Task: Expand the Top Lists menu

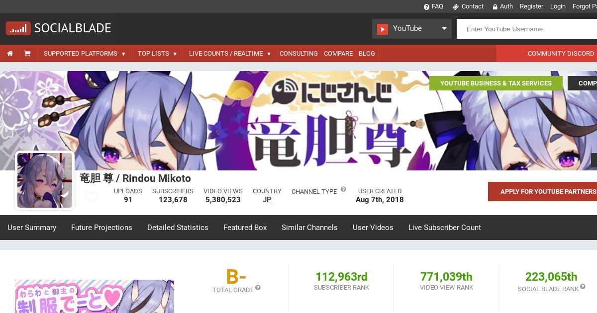Action: [157, 53]
